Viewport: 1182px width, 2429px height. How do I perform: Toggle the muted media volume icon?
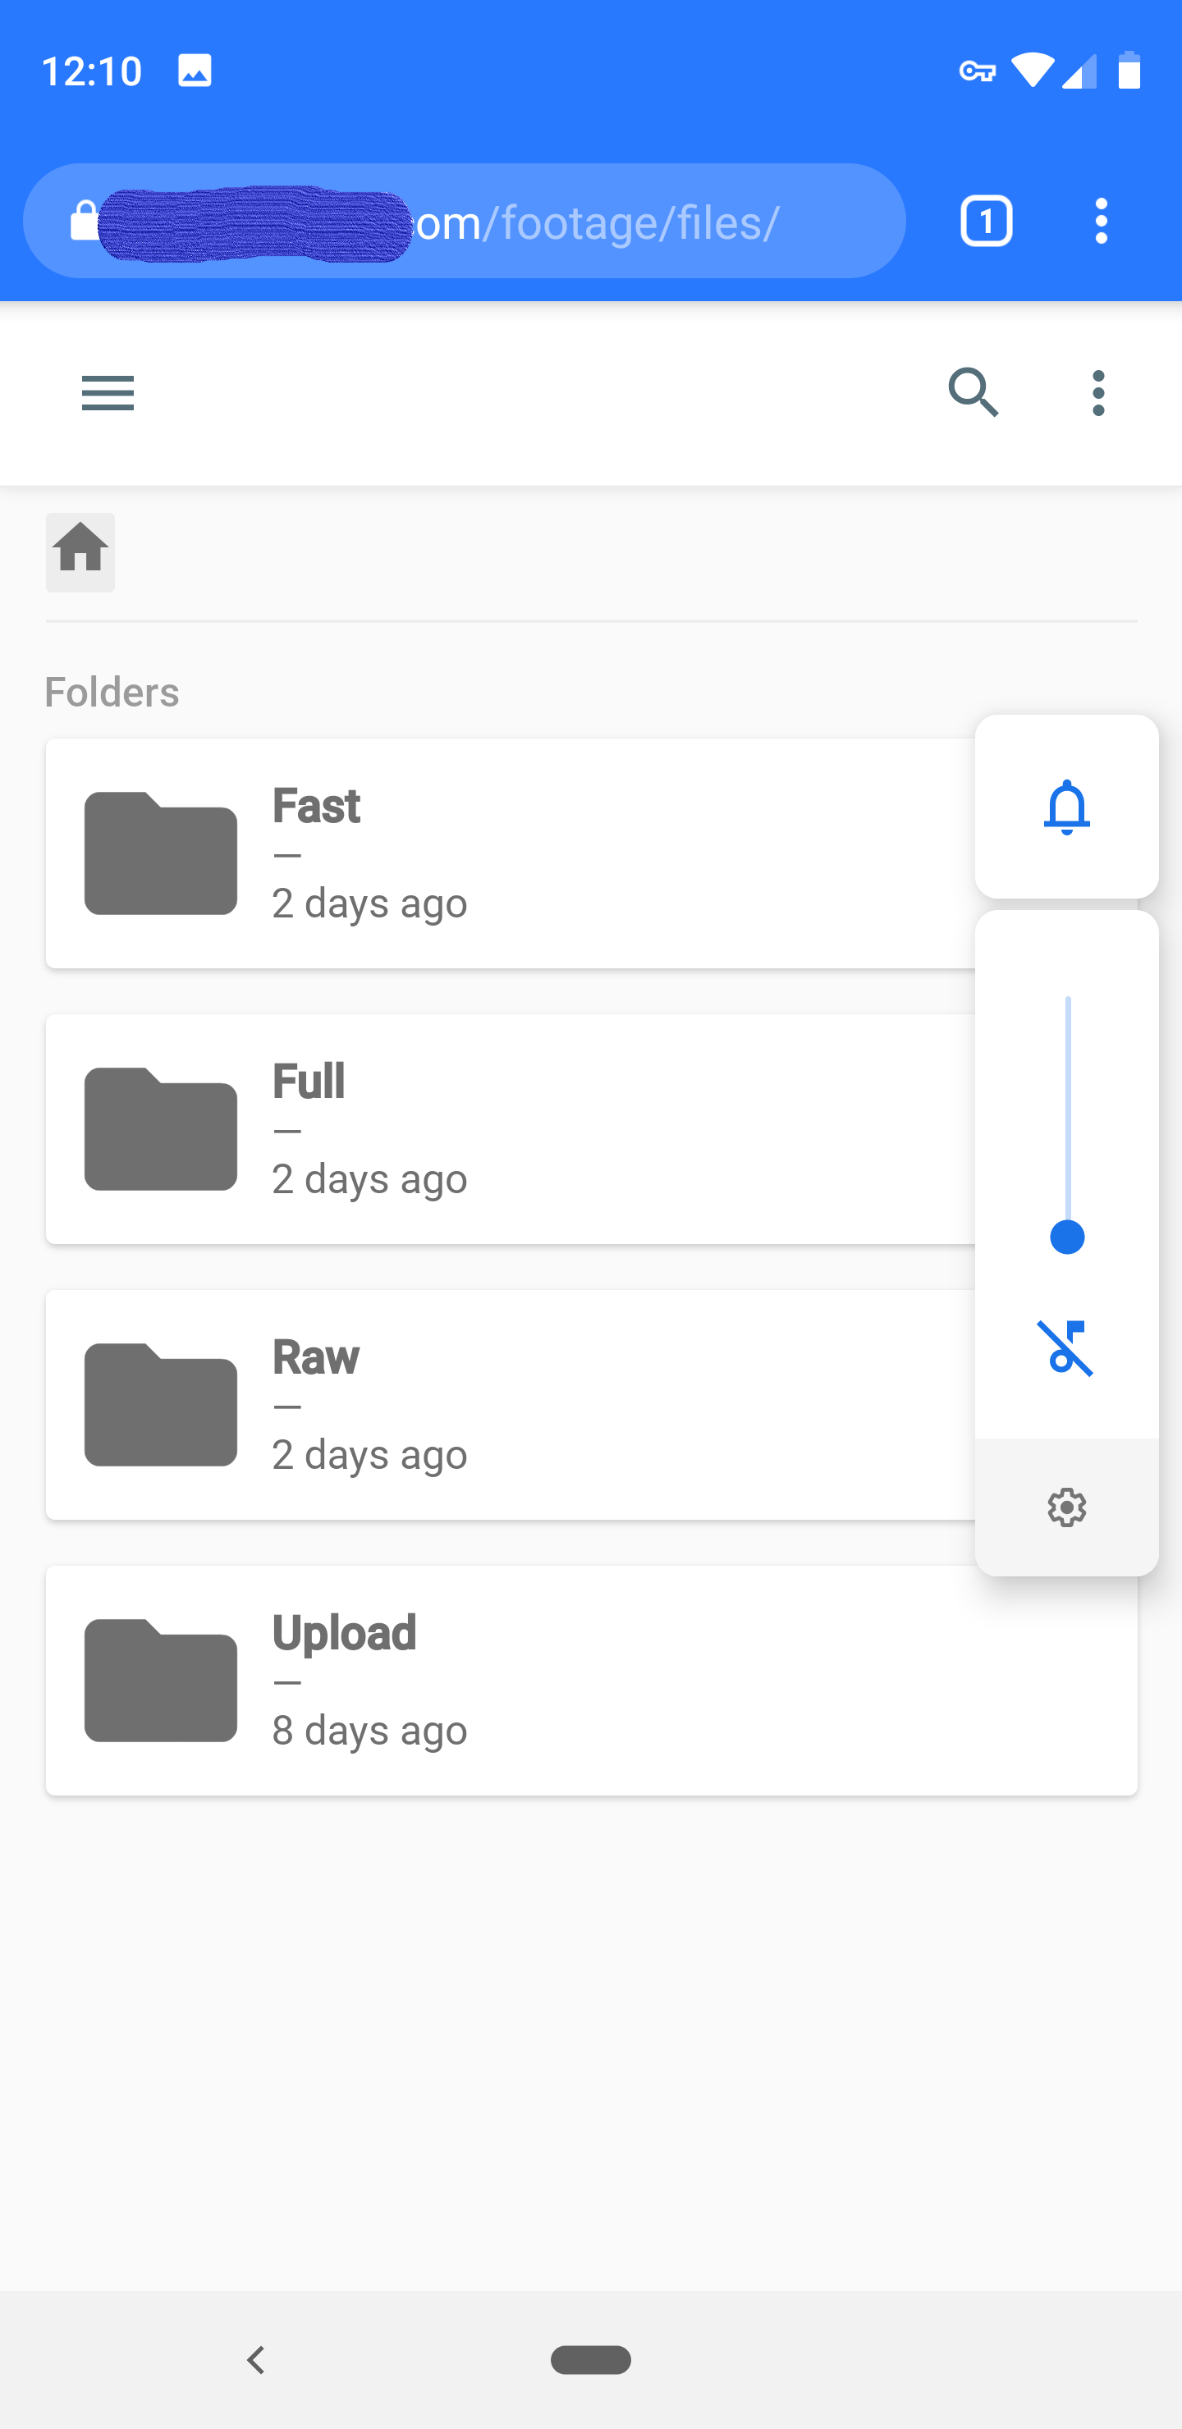[x=1066, y=1347]
